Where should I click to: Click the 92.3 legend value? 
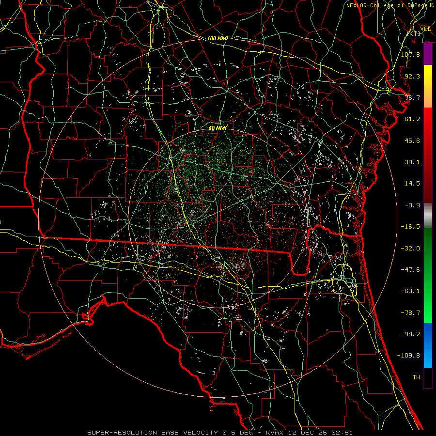(412, 76)
